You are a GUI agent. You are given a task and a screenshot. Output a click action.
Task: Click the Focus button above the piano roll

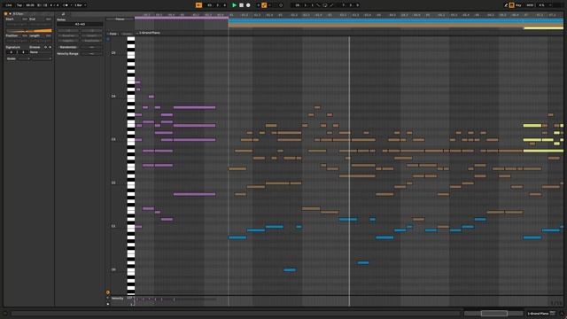pos(120,19)
